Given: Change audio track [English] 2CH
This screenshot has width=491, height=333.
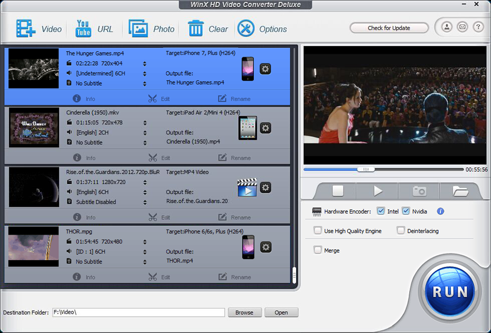Looking at the screenshot, I should [145, 133].
